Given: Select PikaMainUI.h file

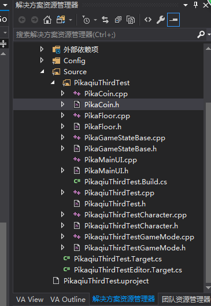Looking at the screenshot, I should [106, 171].
